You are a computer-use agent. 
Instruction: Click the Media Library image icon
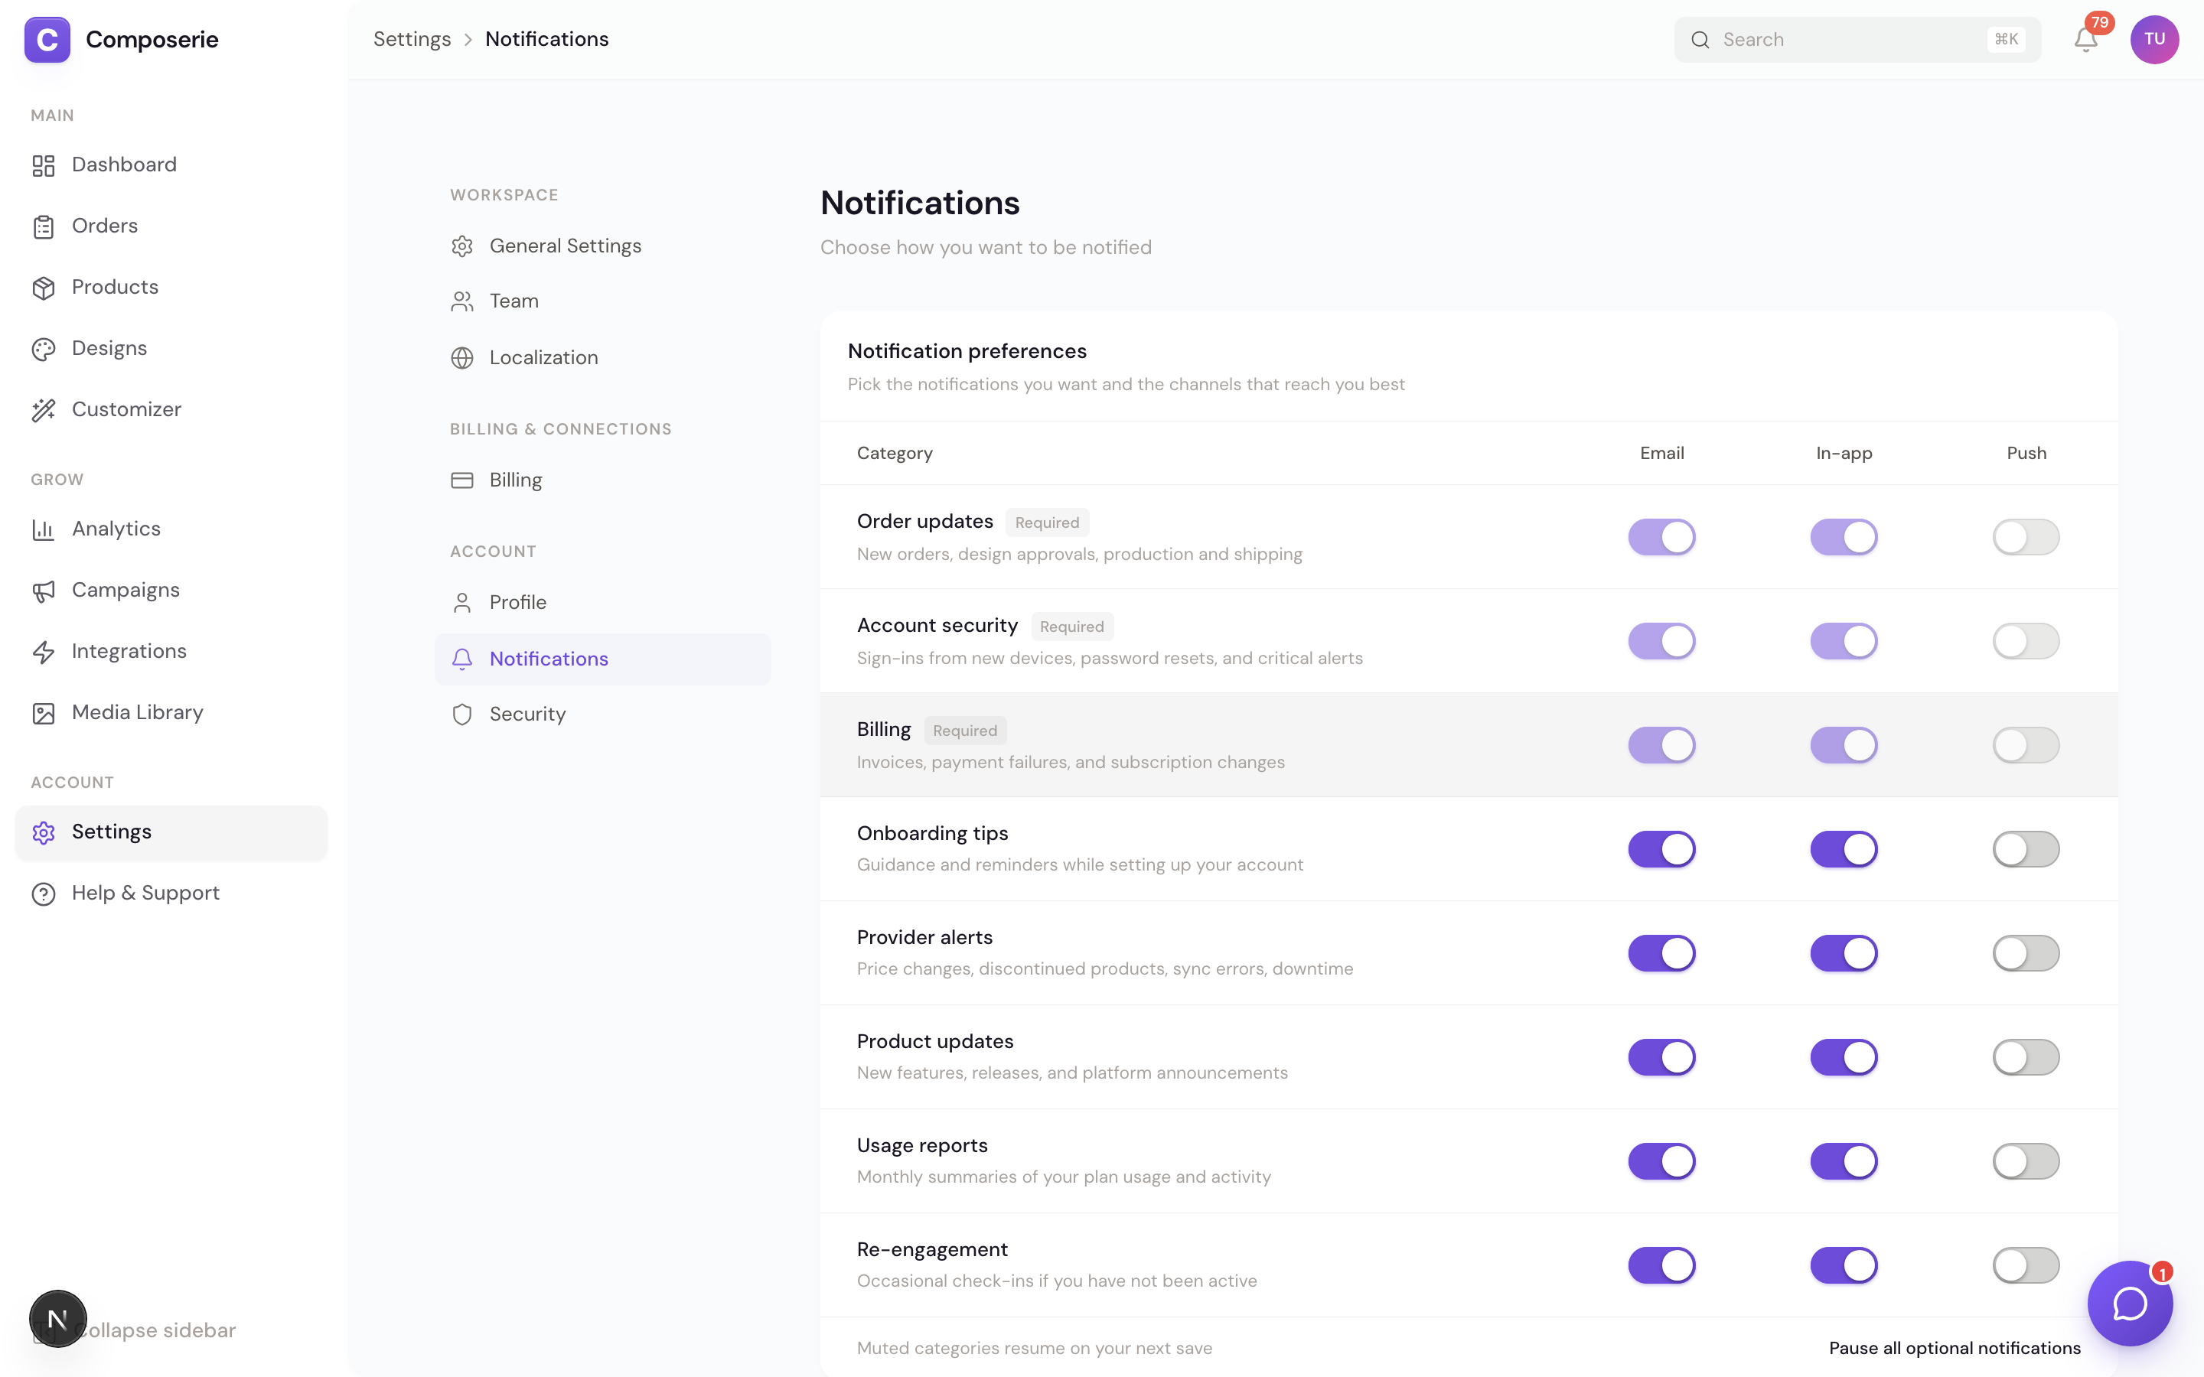[44, 713]
